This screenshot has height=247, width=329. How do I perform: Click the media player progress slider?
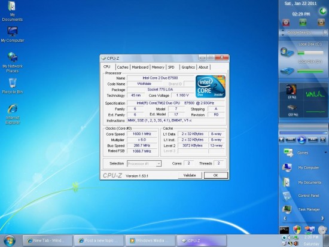[x=303, y=133]
